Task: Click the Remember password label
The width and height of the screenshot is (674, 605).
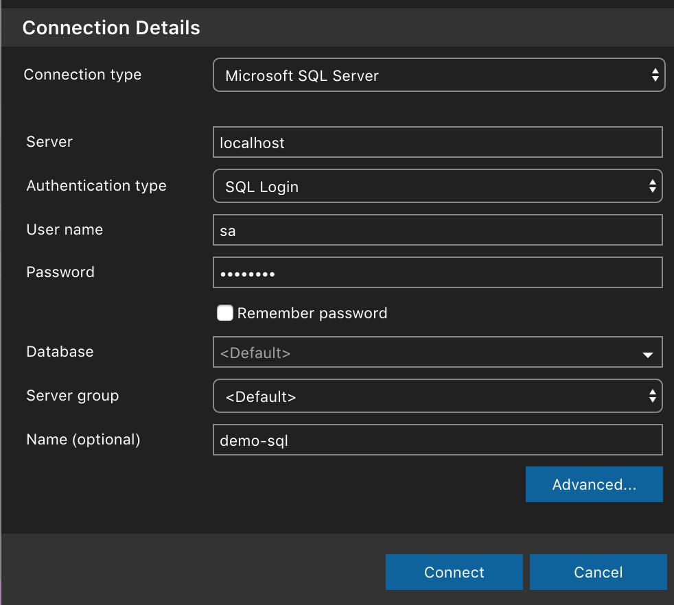Action: tap(312, 313)
